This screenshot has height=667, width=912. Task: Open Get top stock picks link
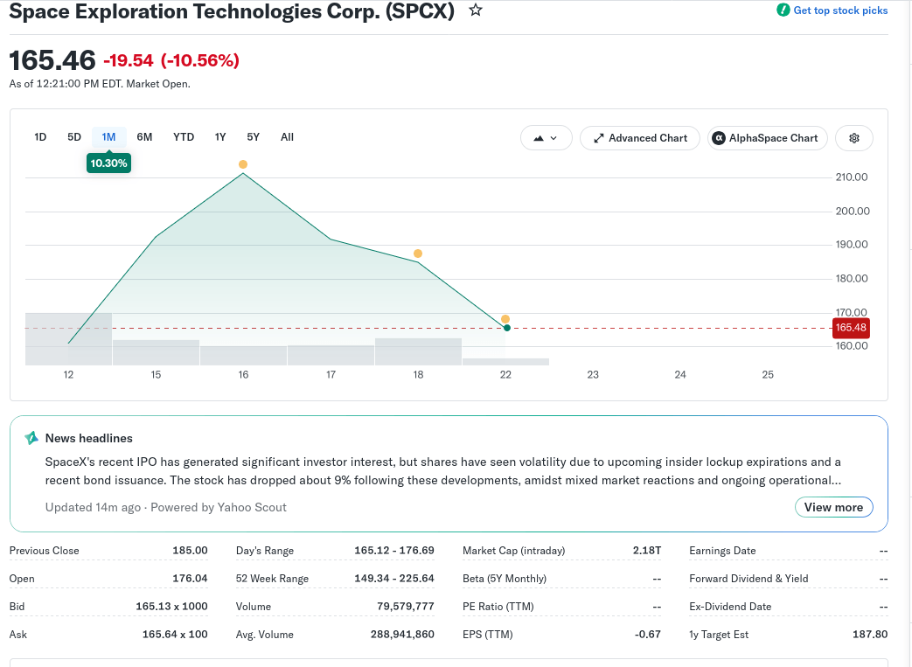(x=840, y=10)
